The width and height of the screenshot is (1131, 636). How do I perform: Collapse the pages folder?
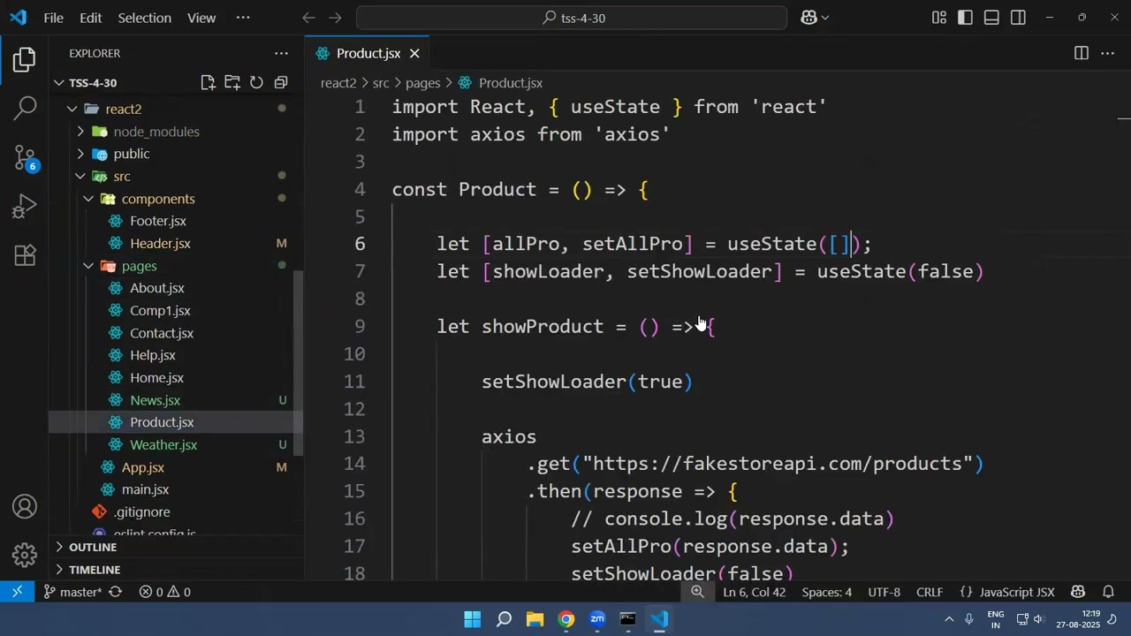point(88,266)
